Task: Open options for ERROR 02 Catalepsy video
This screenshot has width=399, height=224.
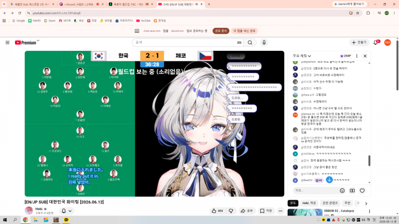Action: point(369,211)
